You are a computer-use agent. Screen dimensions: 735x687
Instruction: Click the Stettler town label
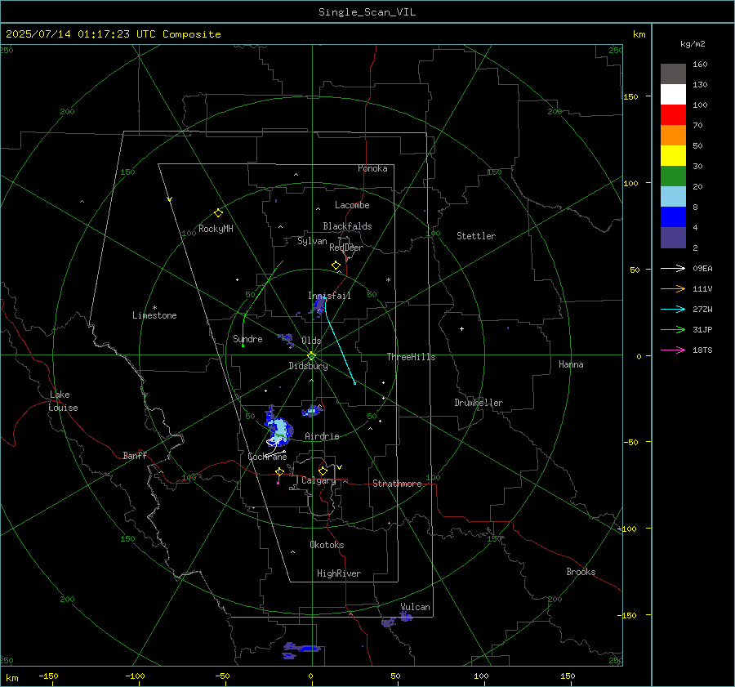pos(476,236)
